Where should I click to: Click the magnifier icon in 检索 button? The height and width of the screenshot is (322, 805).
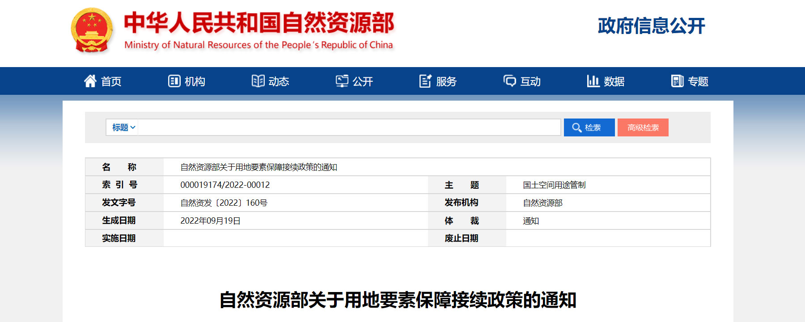click(577, 127)
